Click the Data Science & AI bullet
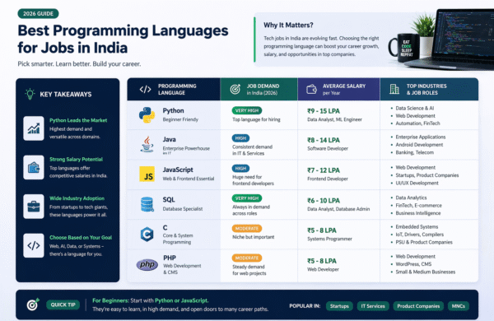Viewport: 494px width, 321px height. coord(415,108)
